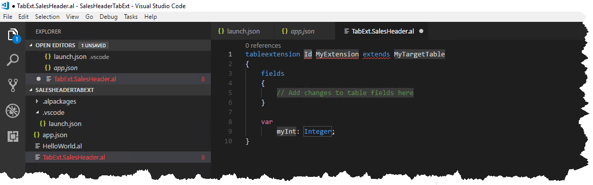Click error count 8 beside TabExt.SalesHeader.al in project tree
593x185 pixels.
(x=203, y=158)
